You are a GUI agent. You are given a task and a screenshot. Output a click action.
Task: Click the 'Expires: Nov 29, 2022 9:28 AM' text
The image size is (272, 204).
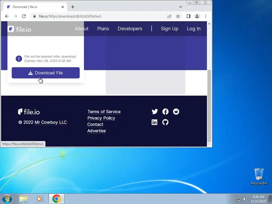click(48, 61)
